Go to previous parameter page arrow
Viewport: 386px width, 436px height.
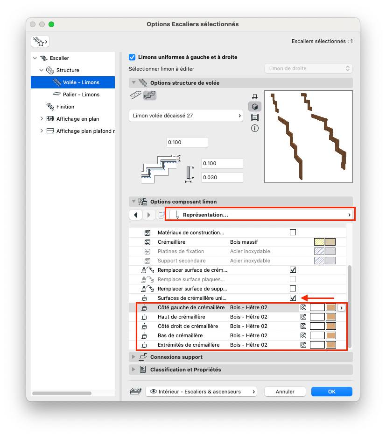136,215
